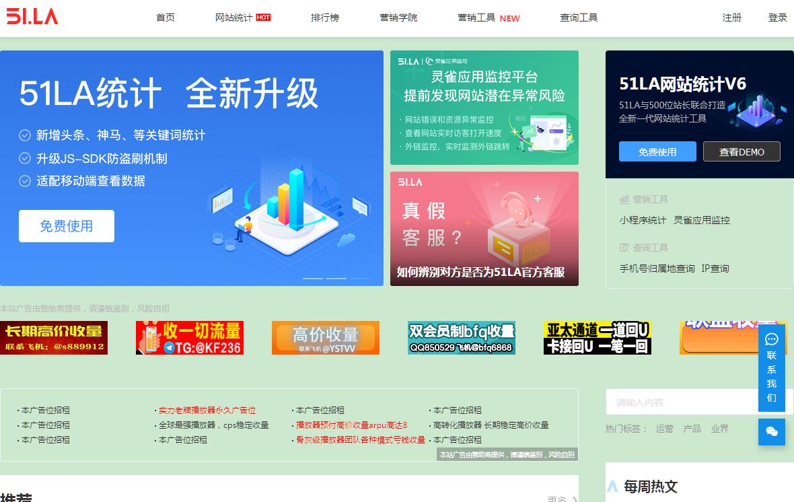Image resolution: width=794 pixels, height=502 pixels.
Task: Go to 排行榜 in the navigation bar
Action: tap(325, 17)
